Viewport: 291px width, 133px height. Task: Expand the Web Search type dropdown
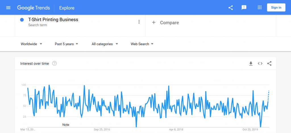point(142,44)
